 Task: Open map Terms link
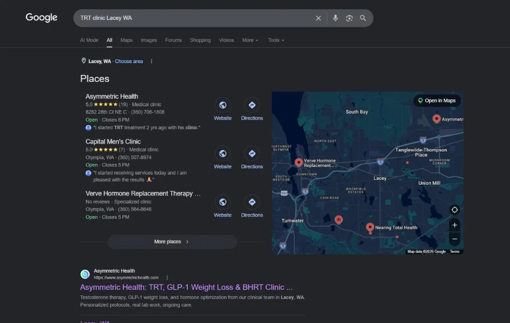tap(455, 252)
